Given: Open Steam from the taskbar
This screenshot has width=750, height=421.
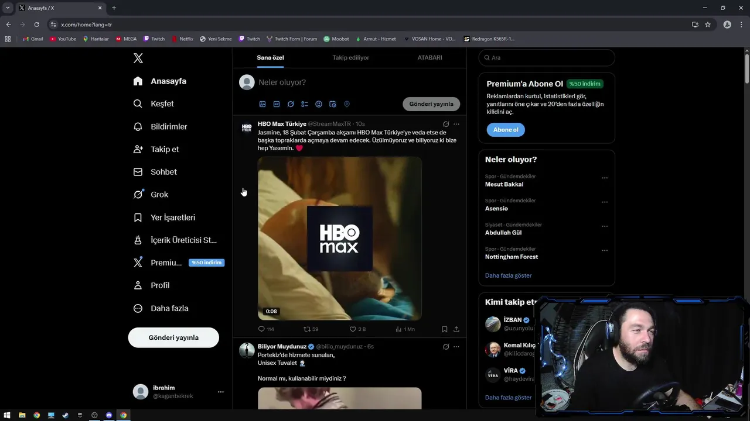Looking at the screenshot, I should tap(66, 415).
